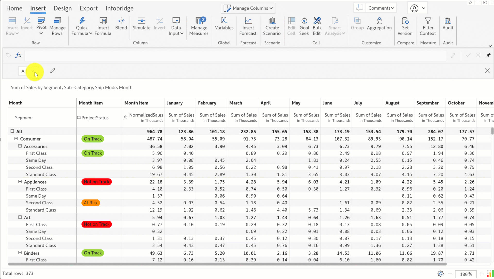Click the Not on Track status for Appliances

click(97, 182)
